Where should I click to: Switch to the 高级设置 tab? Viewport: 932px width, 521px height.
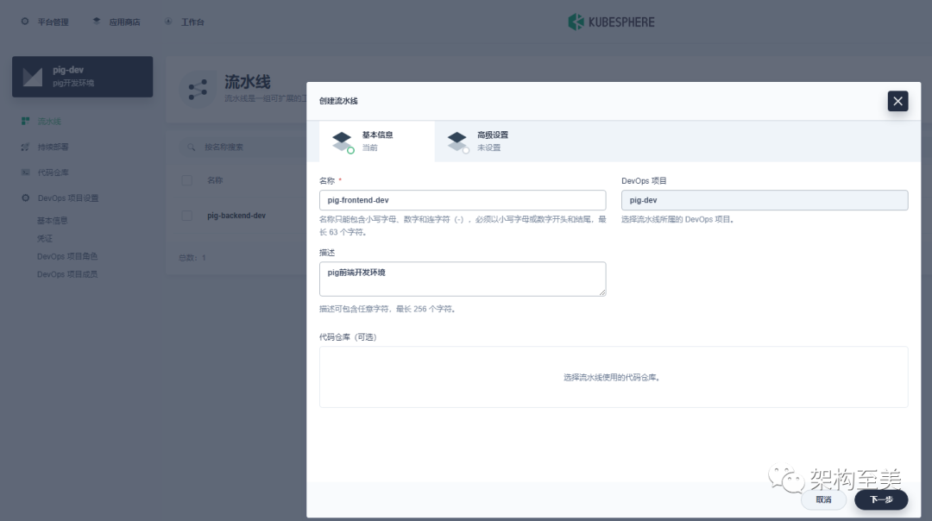[492, 141]
